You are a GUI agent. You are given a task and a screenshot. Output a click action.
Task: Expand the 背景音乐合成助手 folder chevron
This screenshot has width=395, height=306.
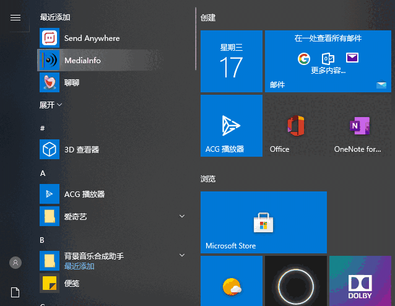click(x=182, y=255)
